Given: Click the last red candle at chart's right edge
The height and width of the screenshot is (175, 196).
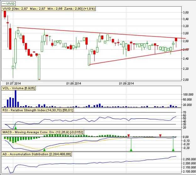Looking at the screenshot, I should click(x=176, y=39).
